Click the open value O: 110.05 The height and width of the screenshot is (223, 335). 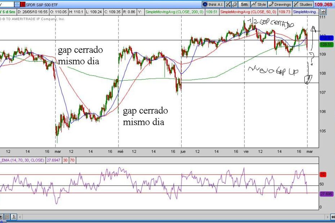[x=58, y=12]
